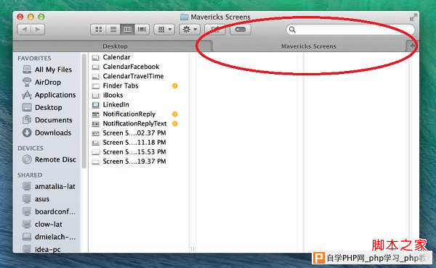This screenshot has width=436, height=268.
Task: Switch to list view
Action: 113,30
